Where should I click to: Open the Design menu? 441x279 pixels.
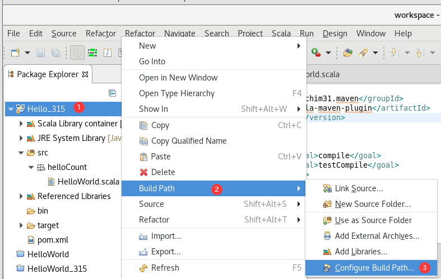[335, 34]
